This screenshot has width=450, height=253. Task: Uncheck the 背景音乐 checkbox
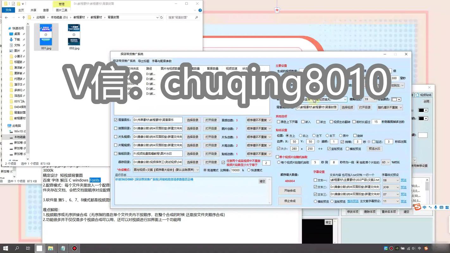coord(116,120)
